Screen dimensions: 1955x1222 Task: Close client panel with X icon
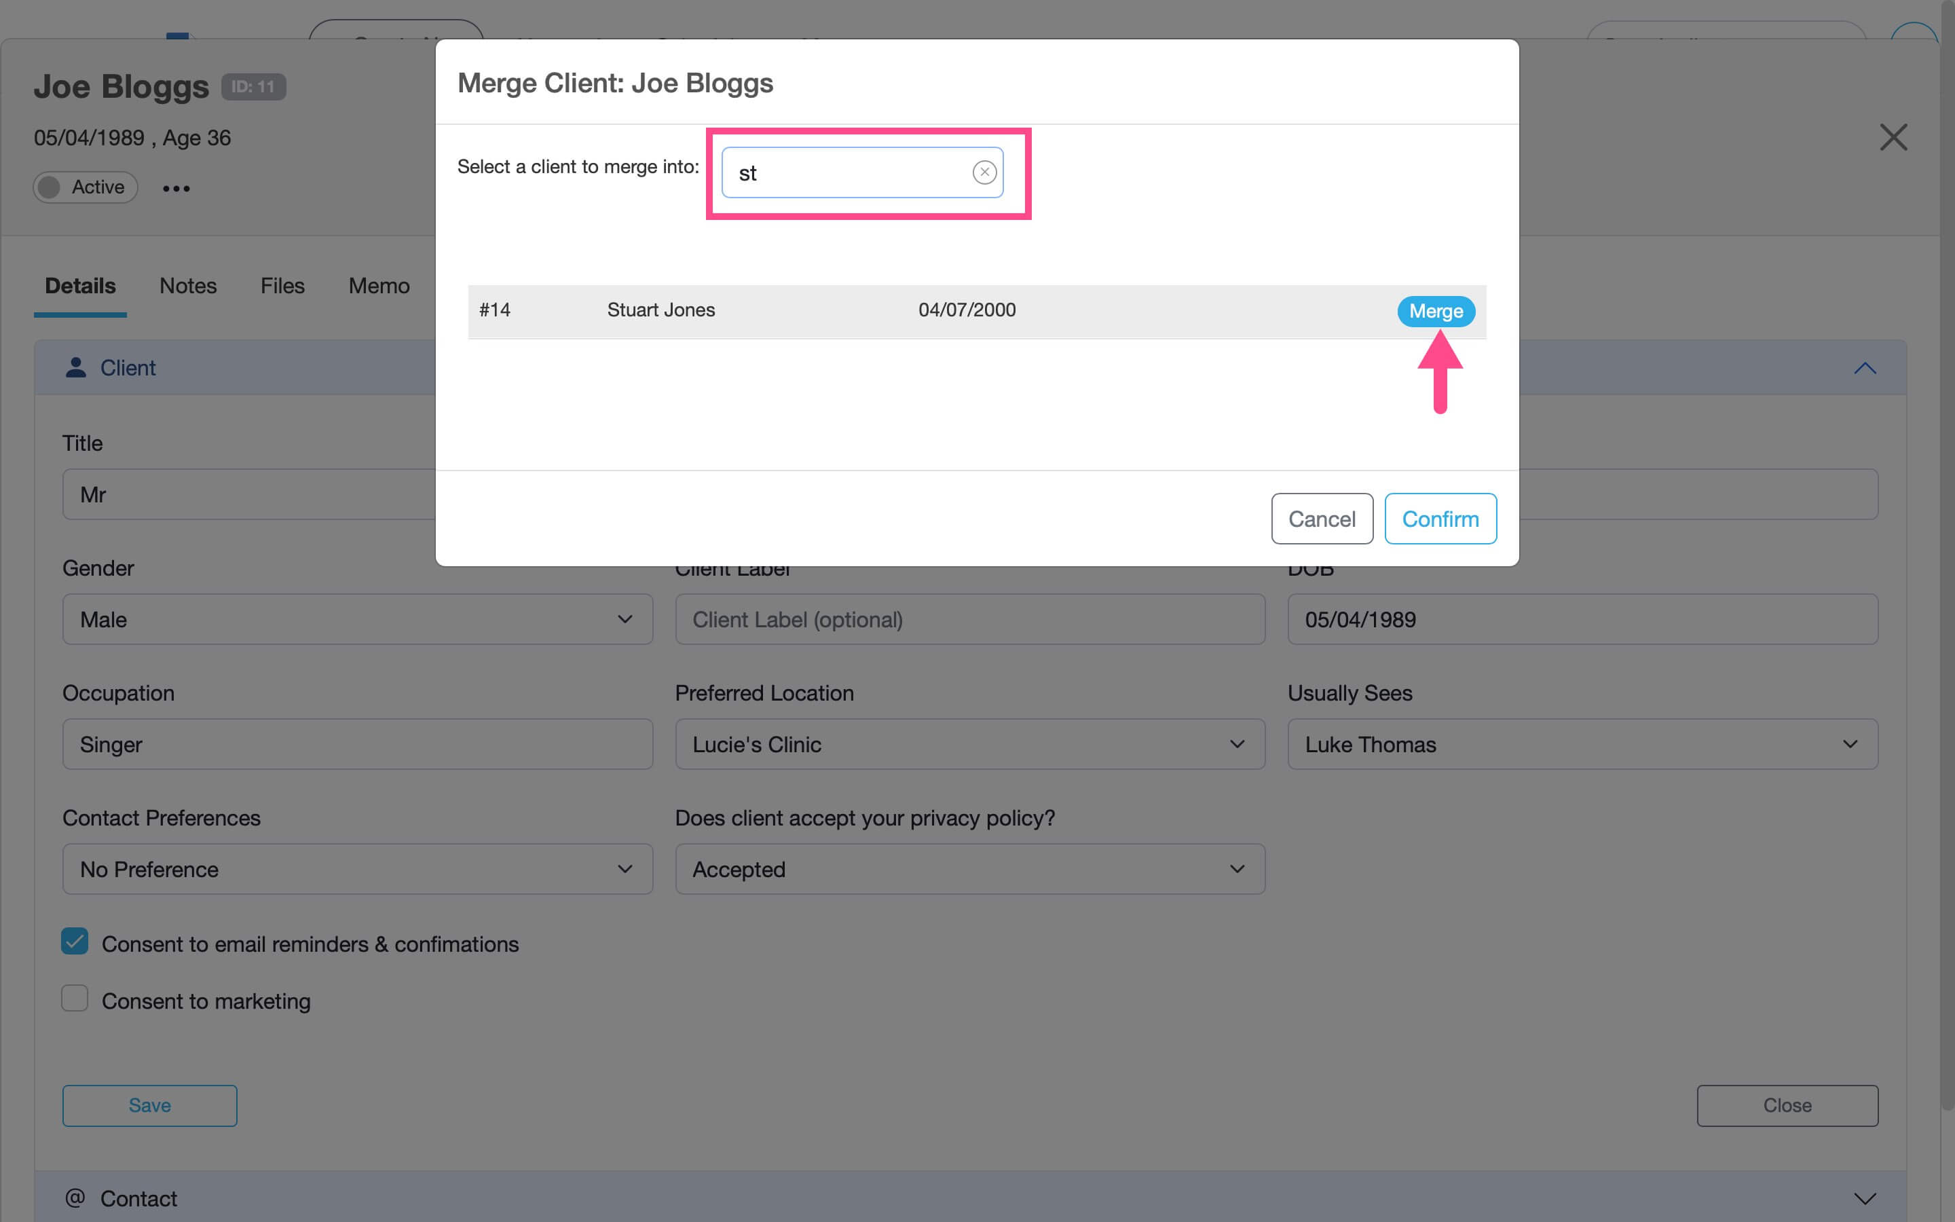point(1893,137)
